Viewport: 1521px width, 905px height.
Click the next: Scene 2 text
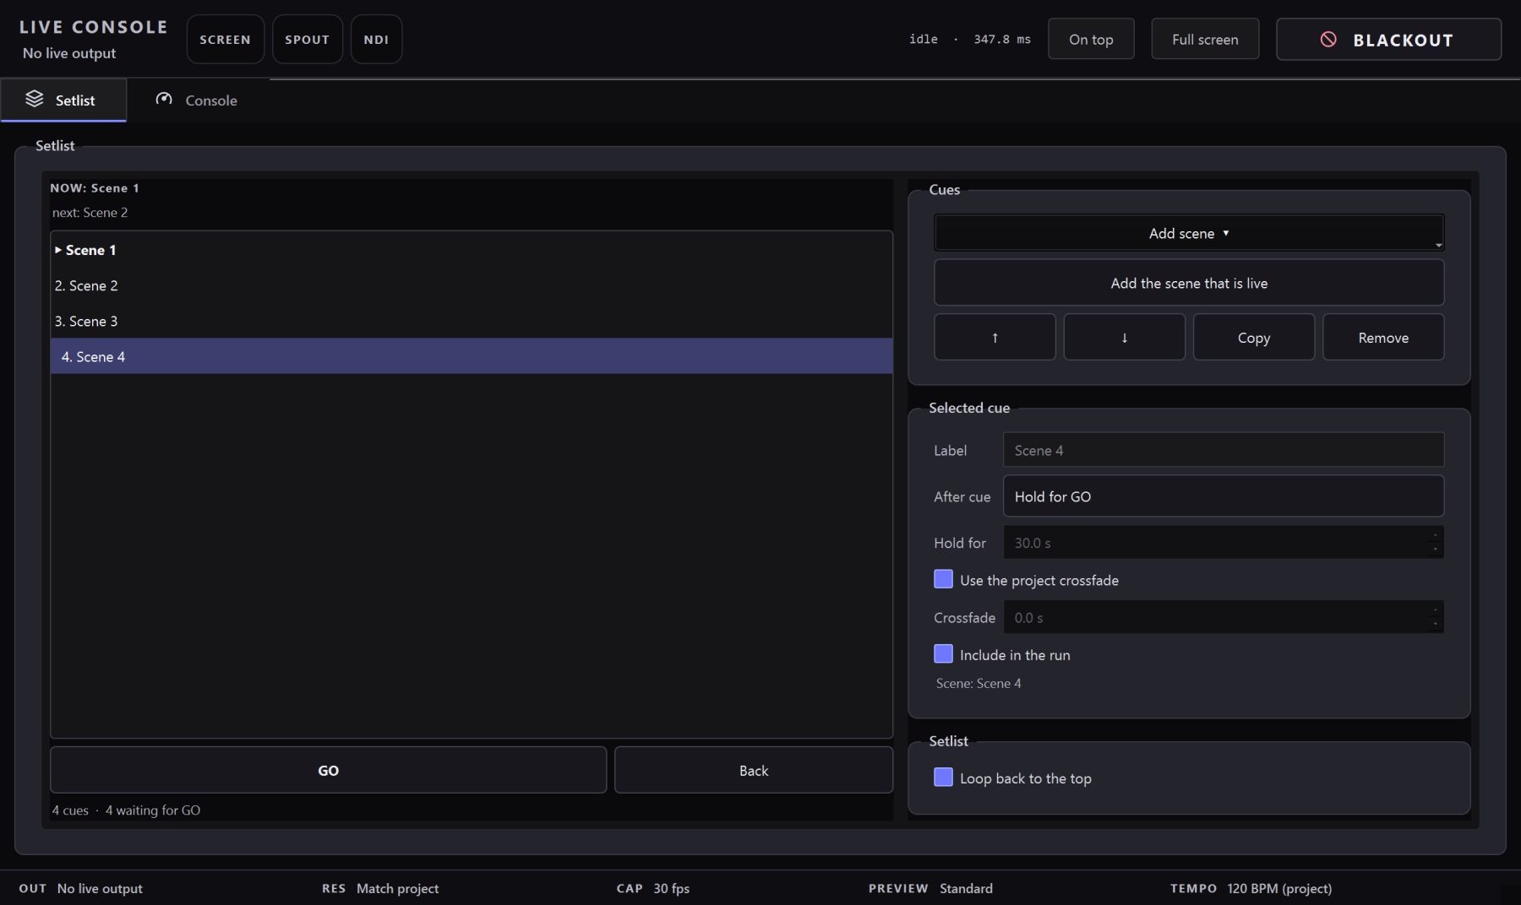pyautogui.click(x=90, y=212)
